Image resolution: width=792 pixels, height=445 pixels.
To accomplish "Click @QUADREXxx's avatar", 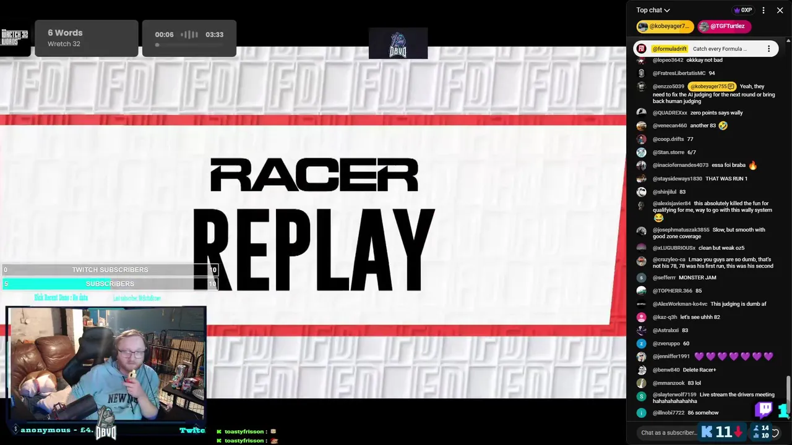I will [642, 113].
